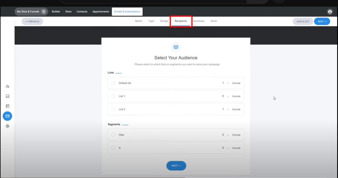Open the settings gear in sidebar

(8, 126)
